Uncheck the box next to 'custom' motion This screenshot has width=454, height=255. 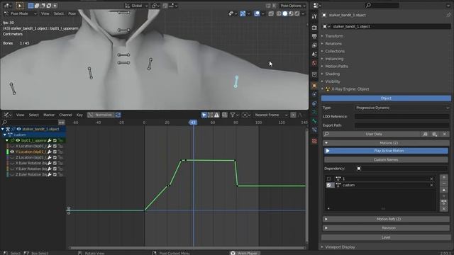click(x=328, y=186)
